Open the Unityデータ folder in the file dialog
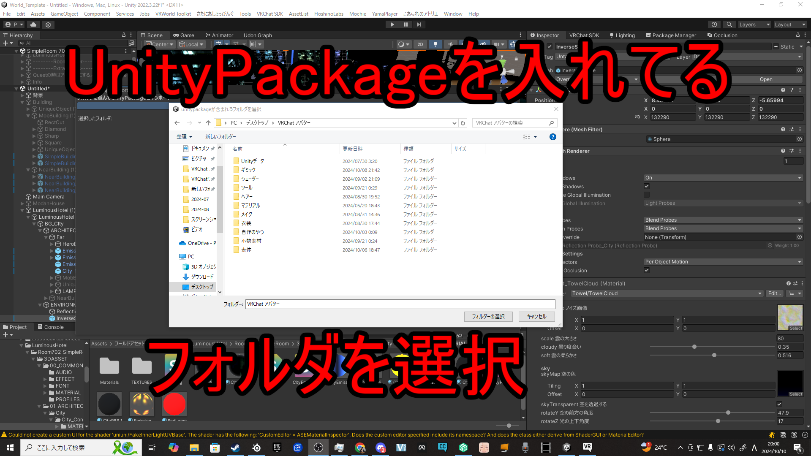The width and height of the screenshot is (811, 456). coord(253,161)
